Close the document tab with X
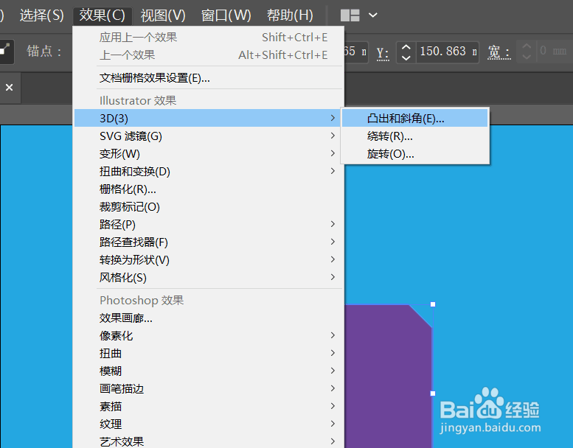The height and width of the screenshot is (448, 573). point(9,87)
